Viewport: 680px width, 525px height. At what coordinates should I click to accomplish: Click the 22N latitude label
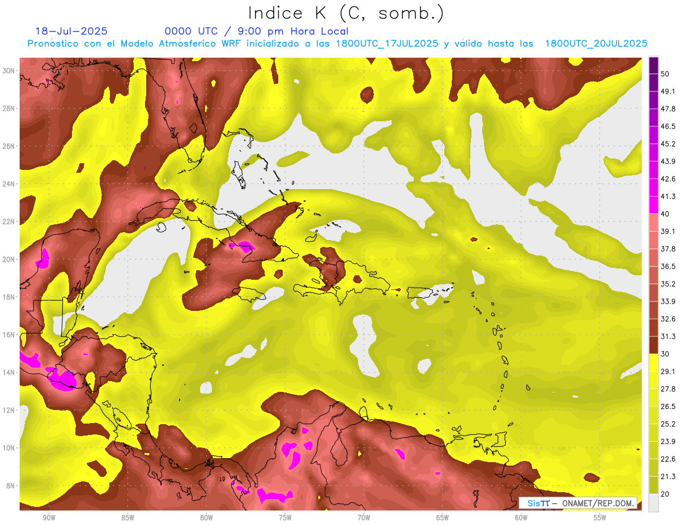(x=8, y=221)
